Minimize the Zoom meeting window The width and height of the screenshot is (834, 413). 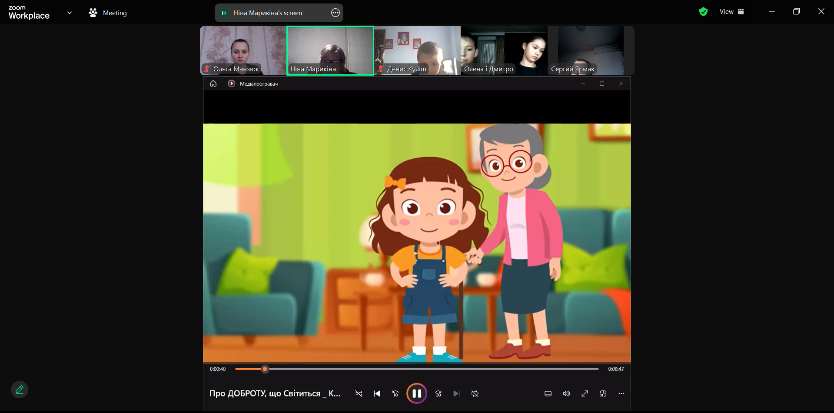[x=771, y=12]
